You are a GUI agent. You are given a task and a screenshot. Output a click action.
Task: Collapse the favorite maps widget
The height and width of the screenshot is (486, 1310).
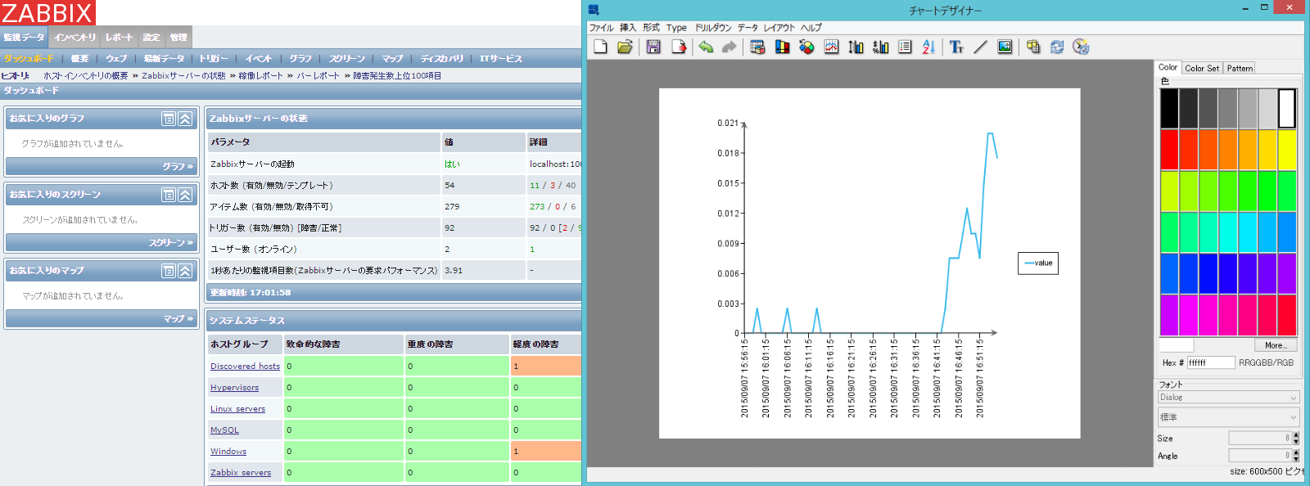coord(186,271)
